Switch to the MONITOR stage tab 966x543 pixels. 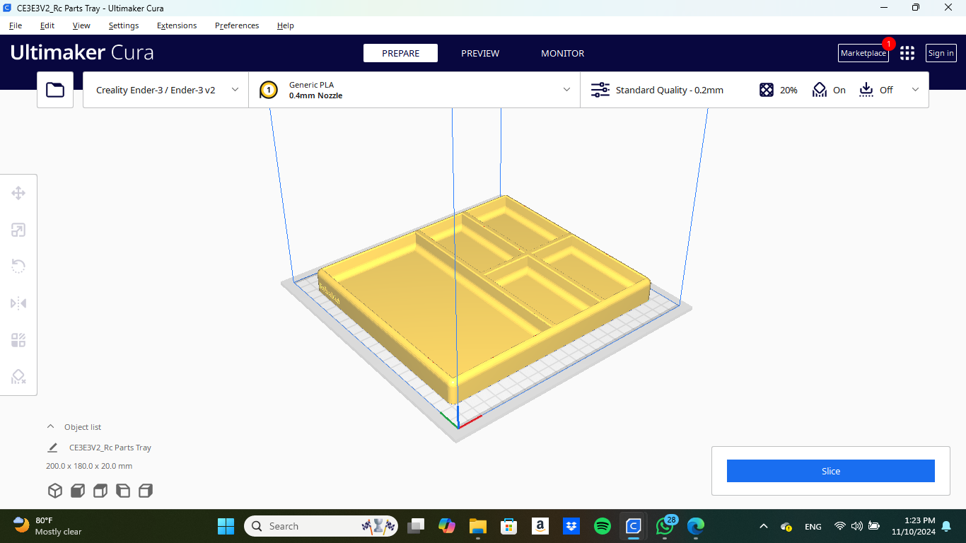pyautogui.click(x=563, y=53)
